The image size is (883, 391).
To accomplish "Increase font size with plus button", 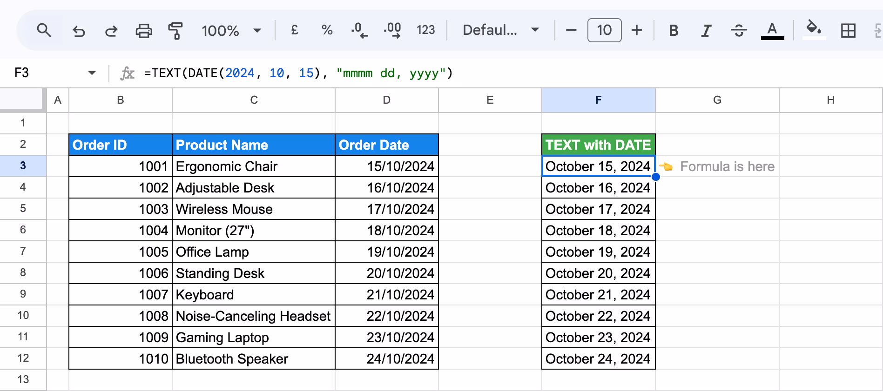I will pyautogui.click(x=636, y=31).
